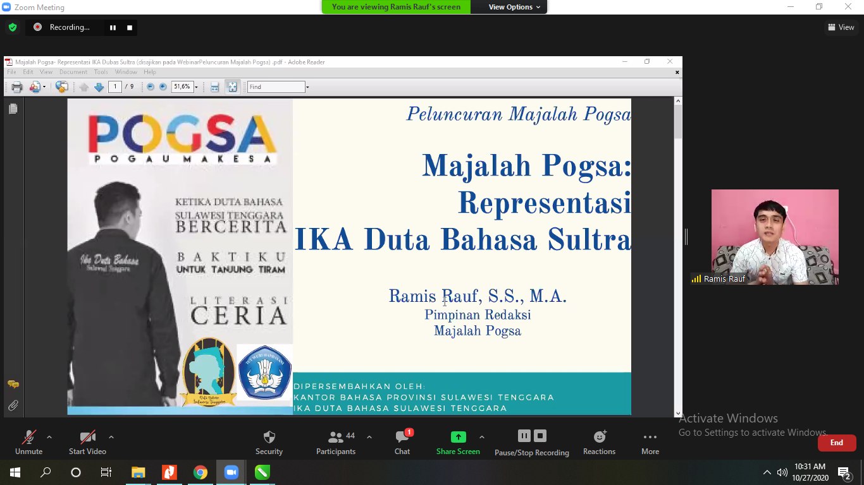Launch Google Chrome from the taskbar
This screenshot has width=864, height=485.
(x=201, y=472)
